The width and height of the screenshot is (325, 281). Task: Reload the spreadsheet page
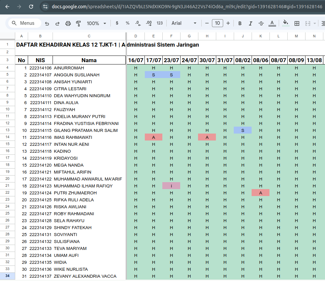[31, 7]
